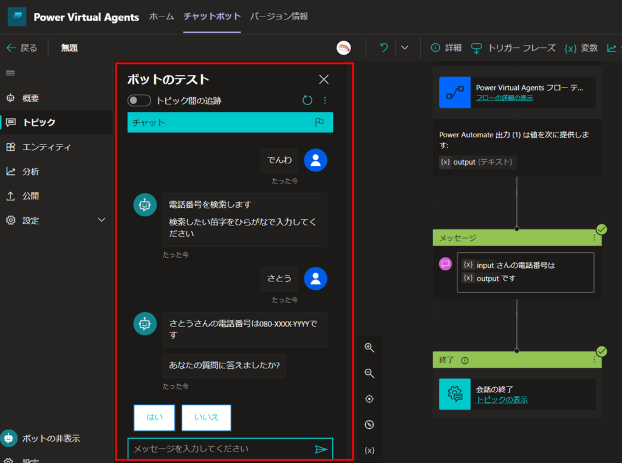Answer いいえ in the chat
The image size is (622, 463).
click(207, 417)
